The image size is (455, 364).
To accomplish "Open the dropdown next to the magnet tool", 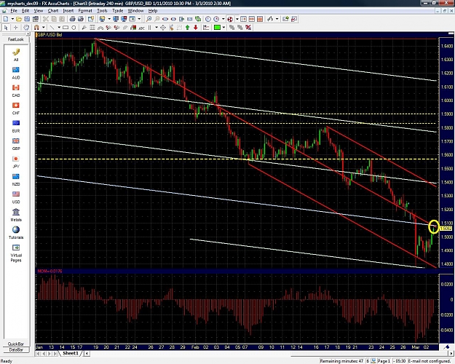I will tap(44, 28).
